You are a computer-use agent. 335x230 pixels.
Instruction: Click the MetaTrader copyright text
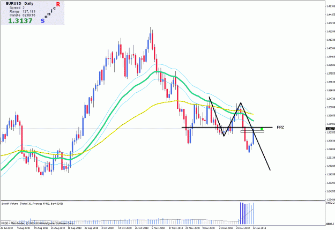(x=38, y=223)
